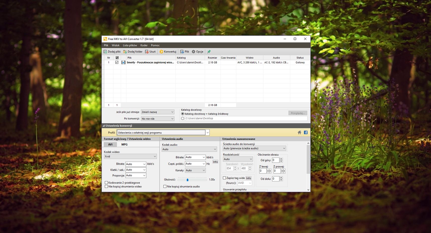Screen dimensions: 431x233
Task: Switch to the MPG format tab
Action: tap(124, 145)
